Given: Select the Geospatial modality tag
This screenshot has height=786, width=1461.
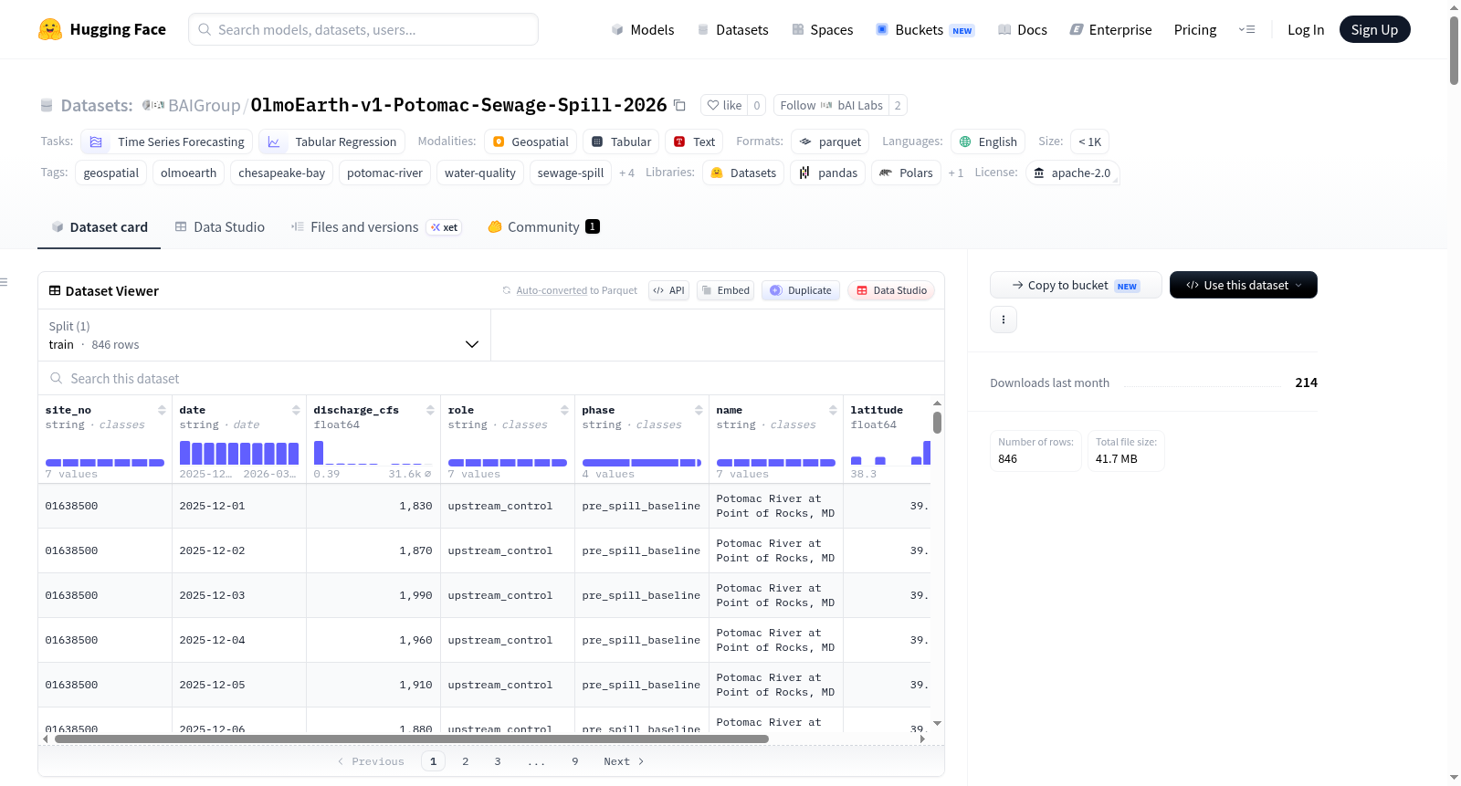Looking at the screenshot, I should pyautogui.click(x=531, y=141).
